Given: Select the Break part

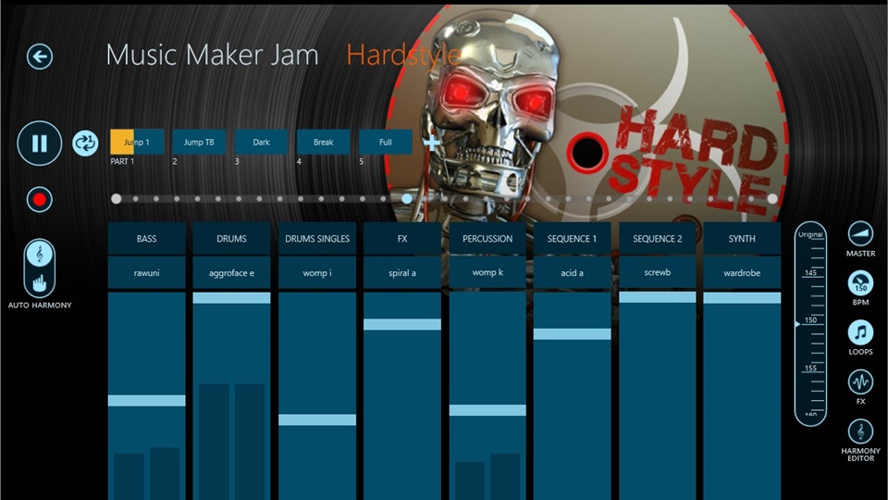Looking at the screenshot, I should pyautogui.click(x=323, y=143).
